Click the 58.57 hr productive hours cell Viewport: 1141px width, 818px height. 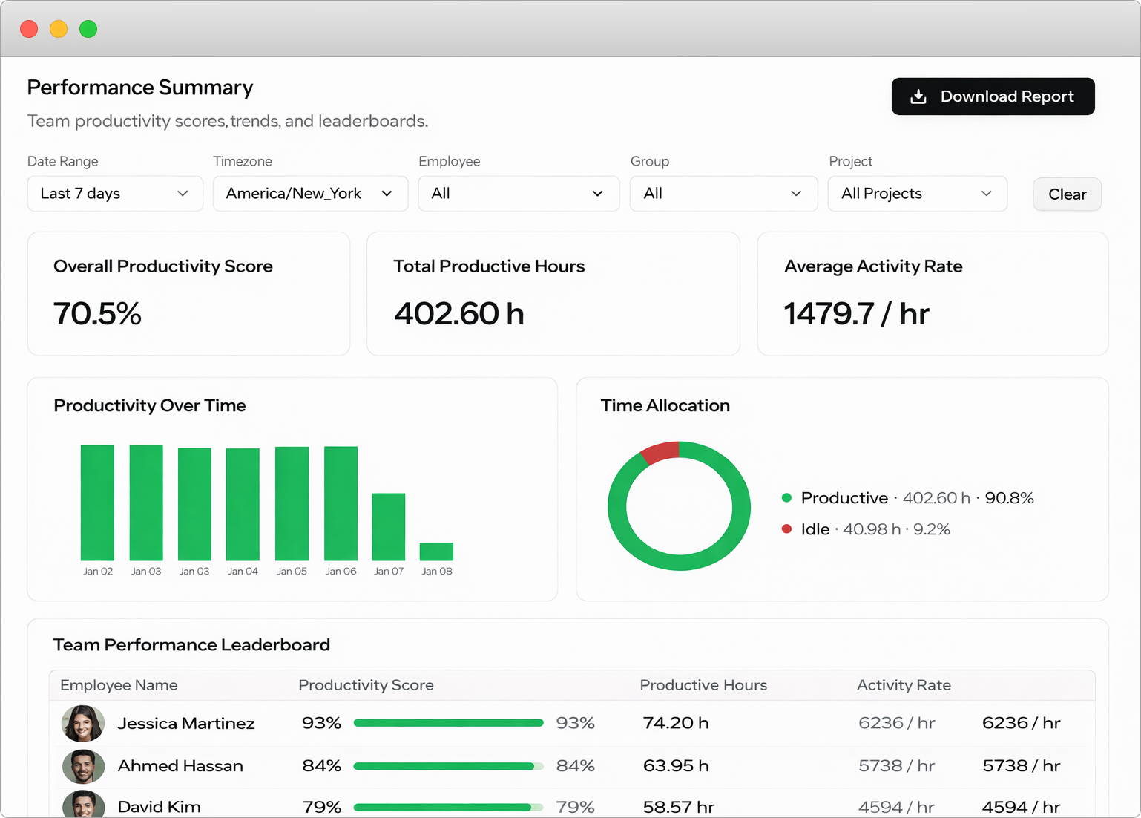pyautogui.click(x=679, y=807)
